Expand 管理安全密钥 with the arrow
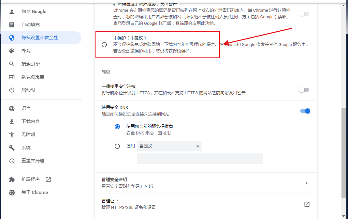Image resolution: width=348 pixels, height=219 pixels. coord(307,183)
